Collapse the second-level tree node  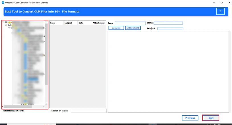[x=6, y=25]
